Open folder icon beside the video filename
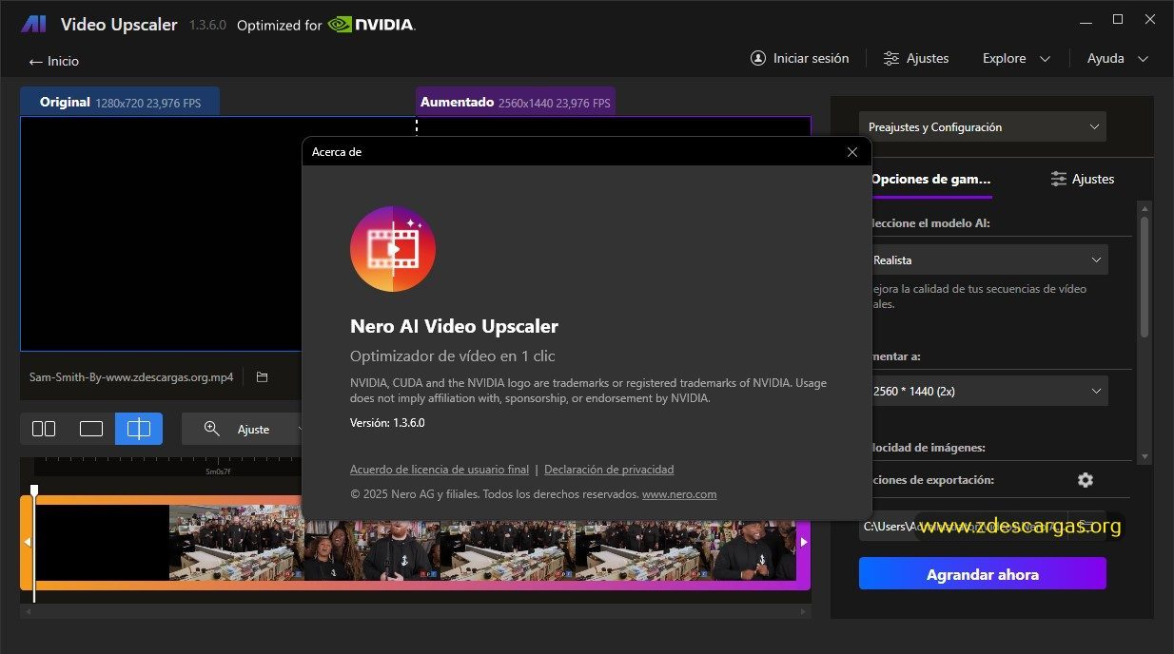This screenshot has height=654, width=1174. (263, 377)
